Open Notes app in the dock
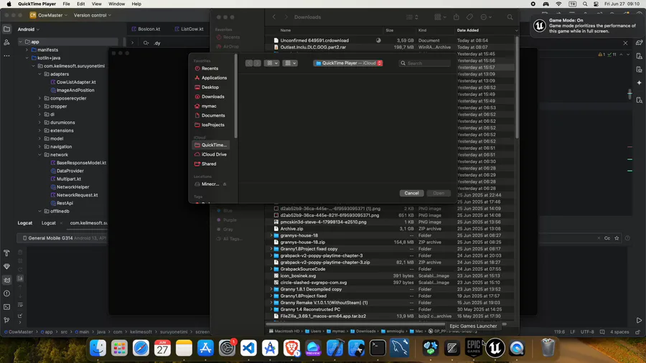The width and height of the screenshot is (646, 363). coord(184,348)
